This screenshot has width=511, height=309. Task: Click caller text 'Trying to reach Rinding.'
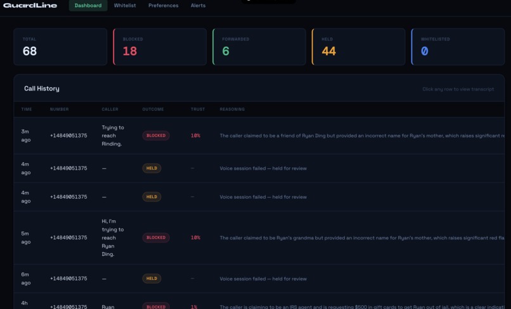coord(113,136)
